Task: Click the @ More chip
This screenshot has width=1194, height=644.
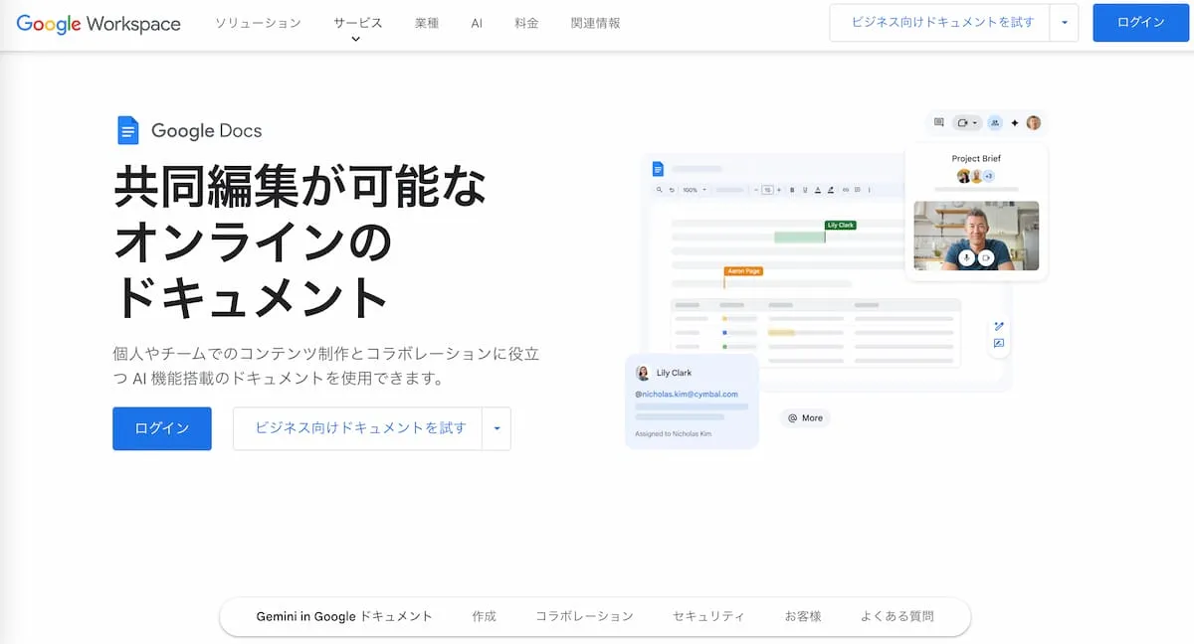Action: (x=805, y=418)
